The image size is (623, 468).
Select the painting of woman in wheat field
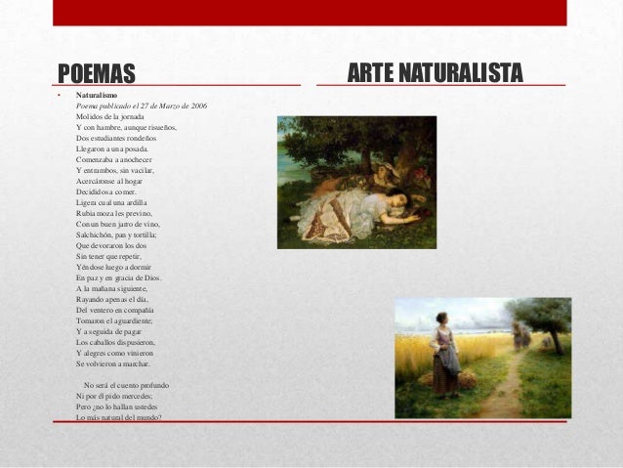[x=483, y=358]
